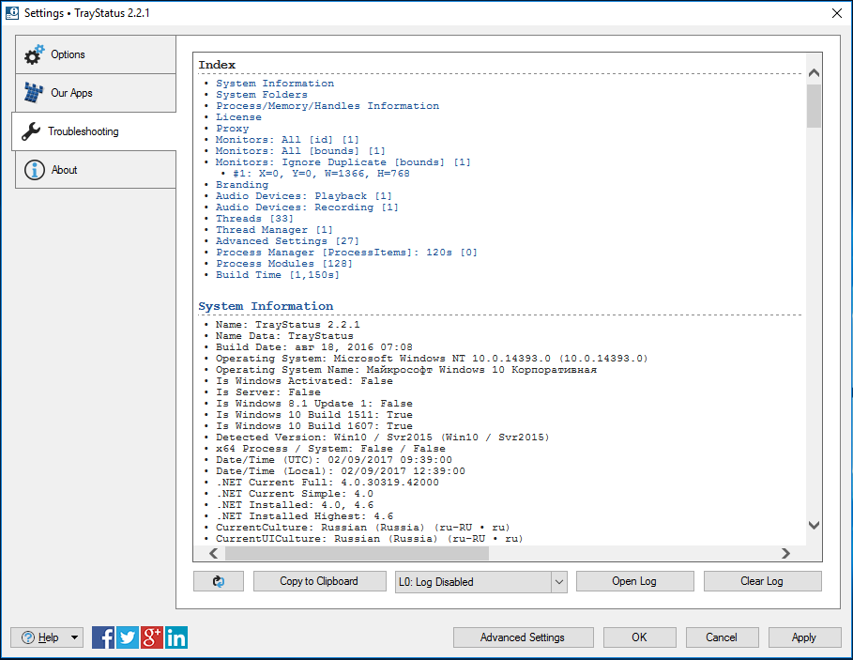Click the Cancel button
Image resolution: width=853 pixels, height=660 pixels.
[722, 637]
